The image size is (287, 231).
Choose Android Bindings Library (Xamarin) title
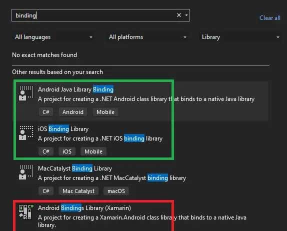(x=84, y=208)
